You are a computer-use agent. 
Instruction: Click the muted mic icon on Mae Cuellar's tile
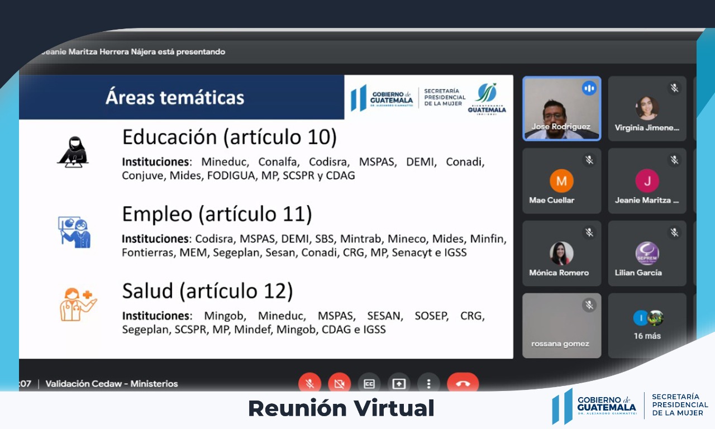(x=589, y=160)
